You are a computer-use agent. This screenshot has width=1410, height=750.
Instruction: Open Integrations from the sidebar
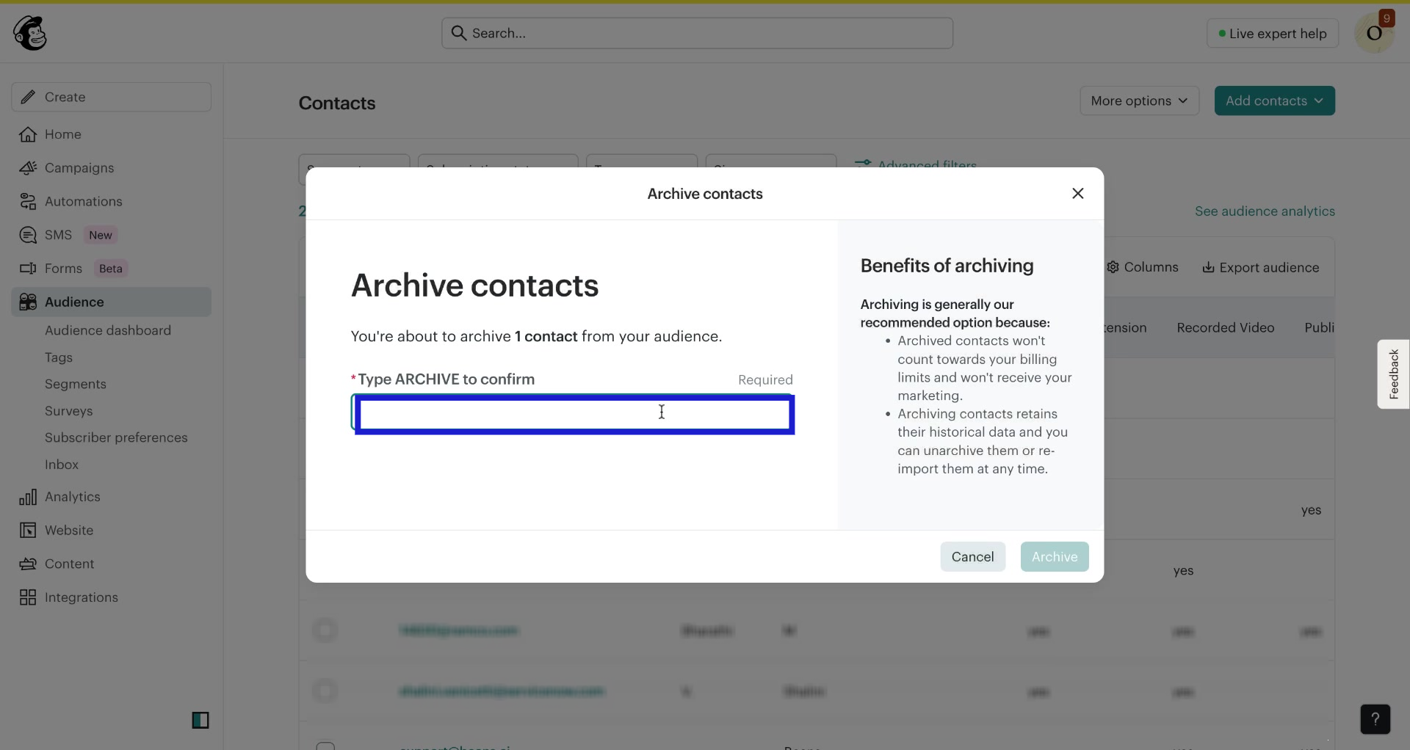pos(82,597)
